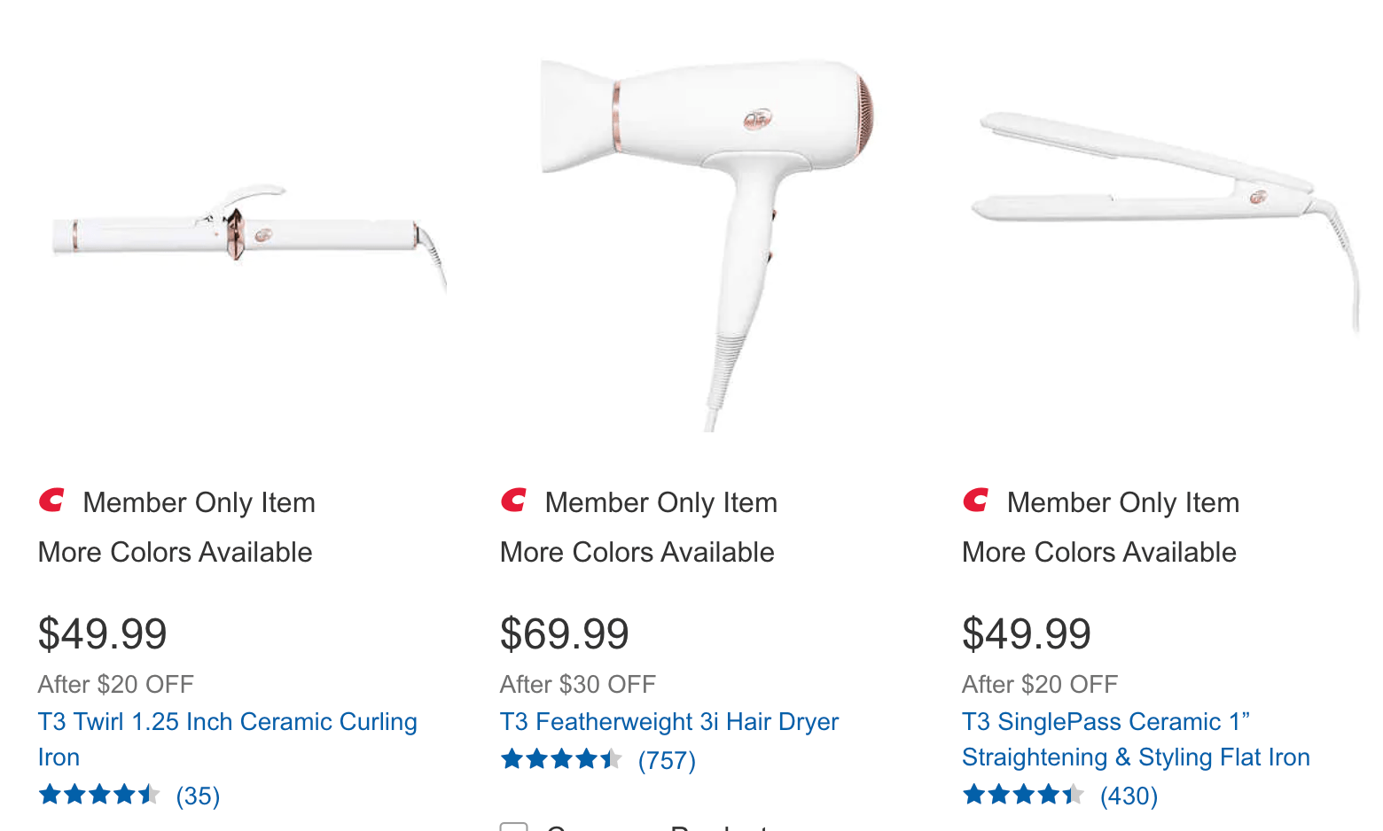Screen dimensions: 1383x831
Task: Select More Colors Available under the curling iron
Action: pyautogui.click(x=175, y=552)
